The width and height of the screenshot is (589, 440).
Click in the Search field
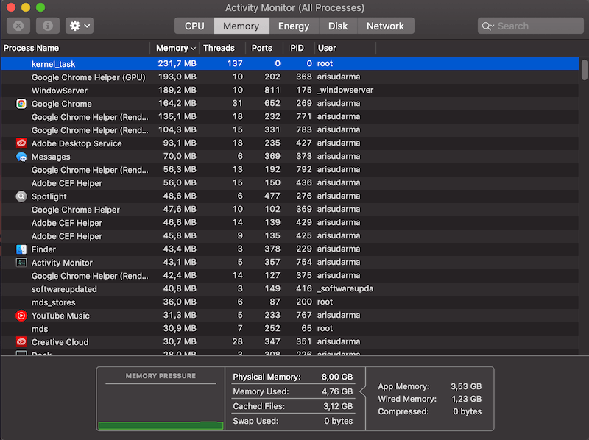[530, 26]
